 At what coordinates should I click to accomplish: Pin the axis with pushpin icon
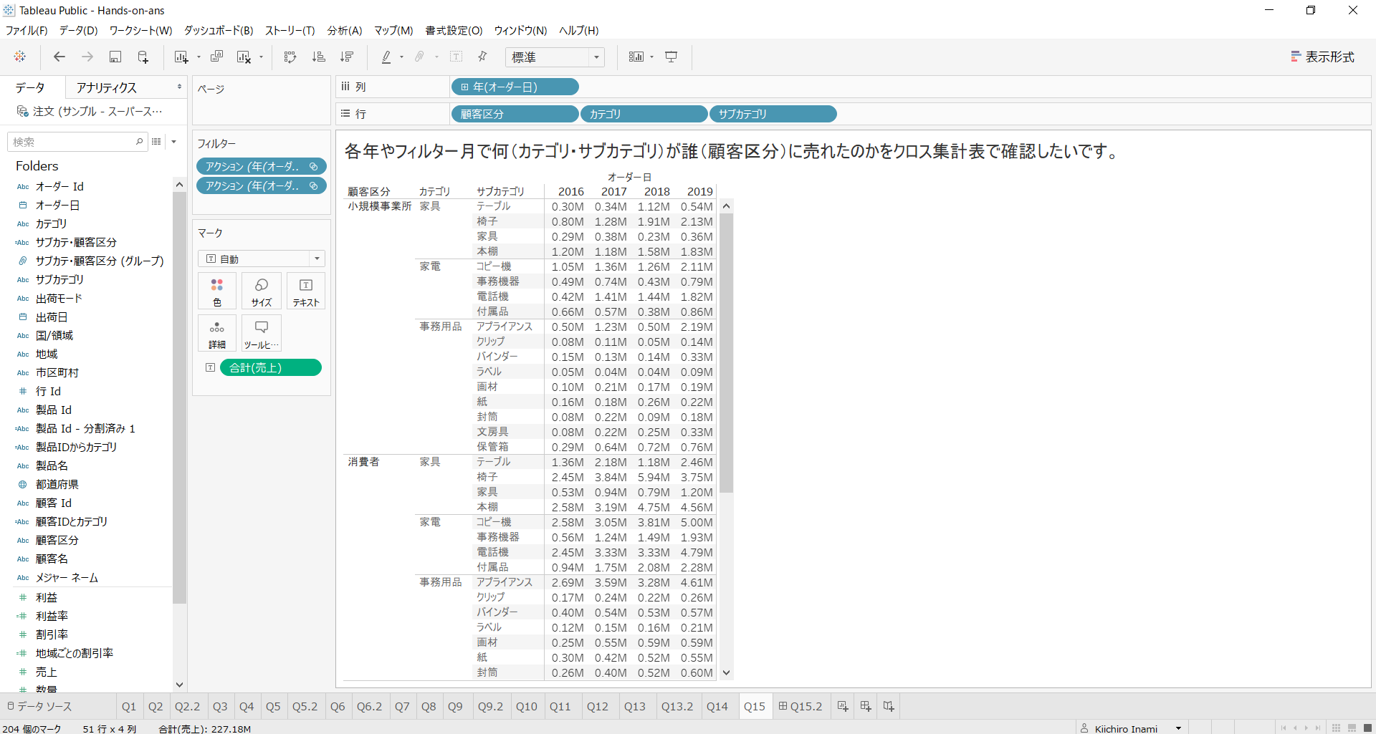482,57
